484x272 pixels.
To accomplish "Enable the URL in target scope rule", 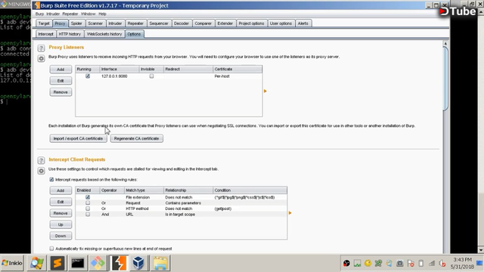I will 88,214.
